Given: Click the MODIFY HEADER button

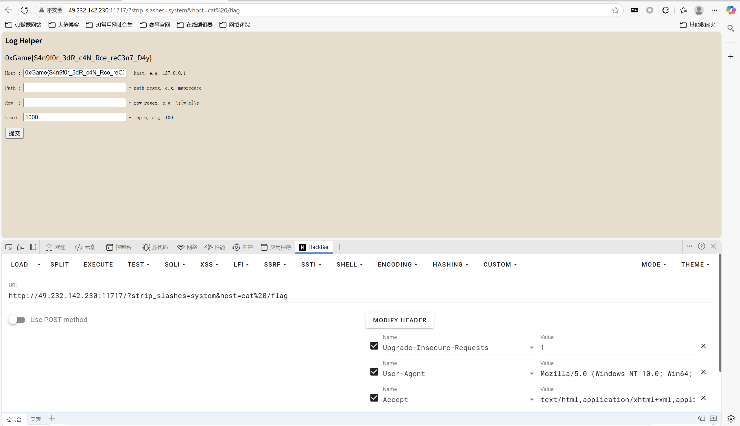Looking at the screenshot, I should point(400,320).
